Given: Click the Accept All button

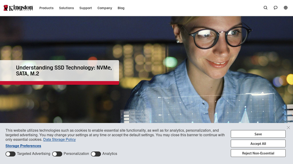Looking at the screenshot, I should (x=258, y=144).
